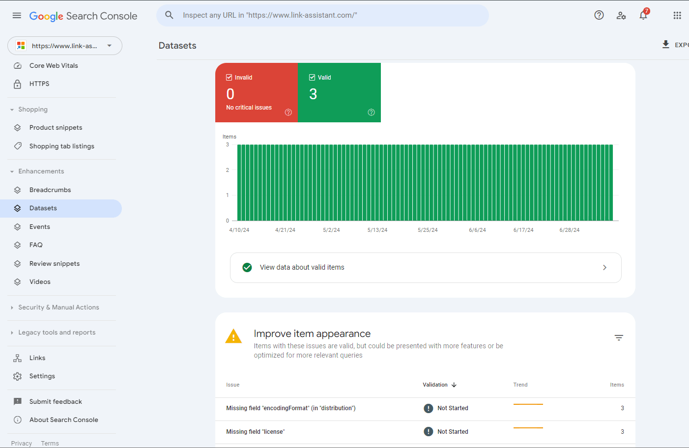
Task: Toggle the Valid checkbox
Action: 312,78
